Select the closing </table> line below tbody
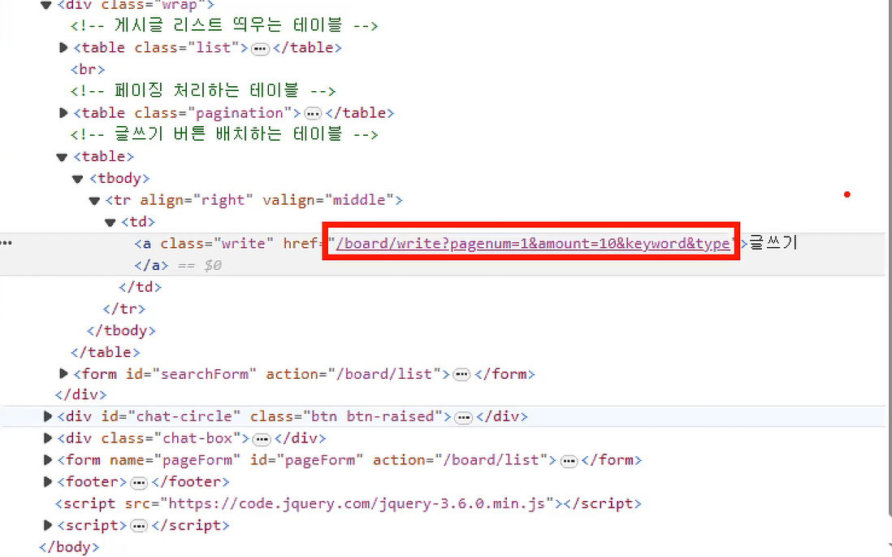 click(106, 352)
